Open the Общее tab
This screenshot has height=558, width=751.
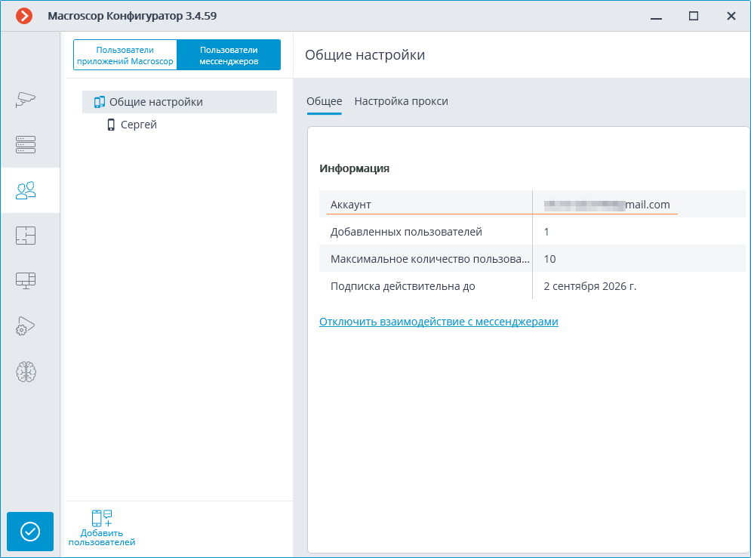coord(324,101)
